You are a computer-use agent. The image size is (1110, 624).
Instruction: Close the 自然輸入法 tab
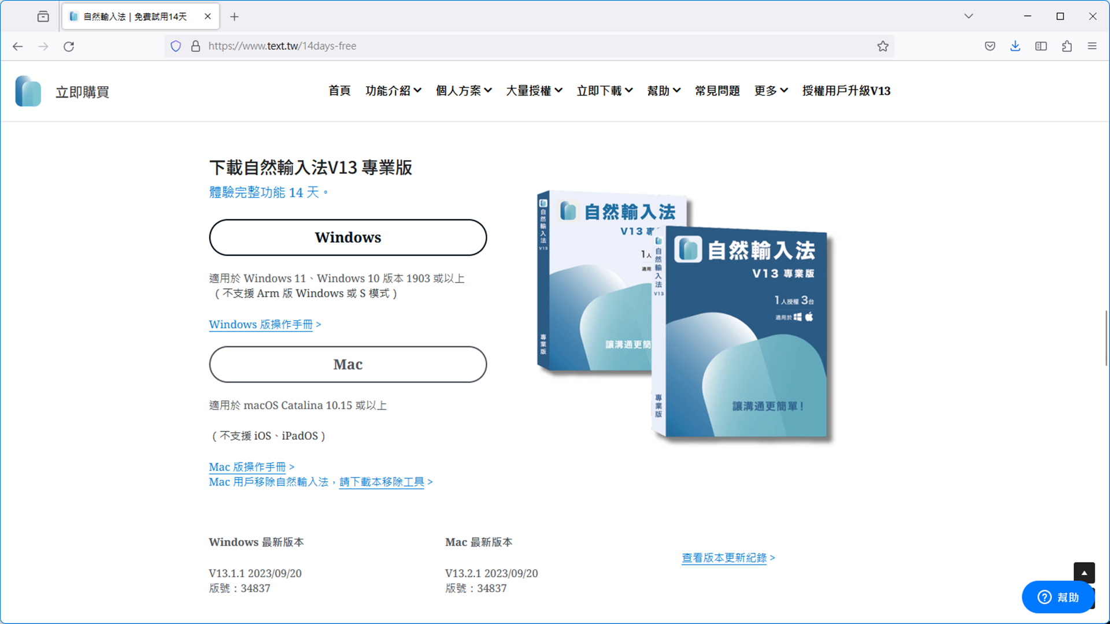pos(208,16)
